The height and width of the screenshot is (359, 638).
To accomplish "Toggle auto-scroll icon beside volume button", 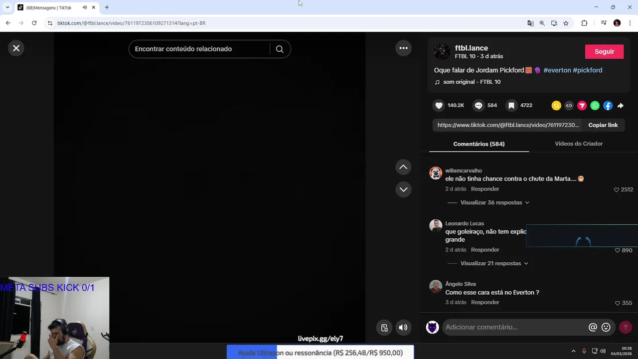I will point(384,328).
